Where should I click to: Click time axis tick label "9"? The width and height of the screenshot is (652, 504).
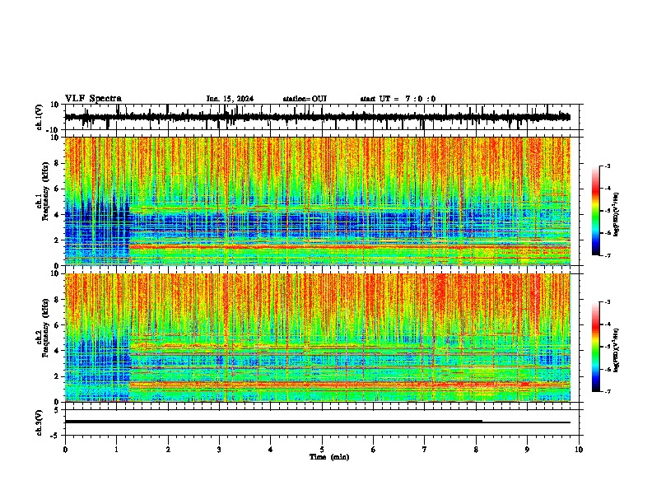527,450
